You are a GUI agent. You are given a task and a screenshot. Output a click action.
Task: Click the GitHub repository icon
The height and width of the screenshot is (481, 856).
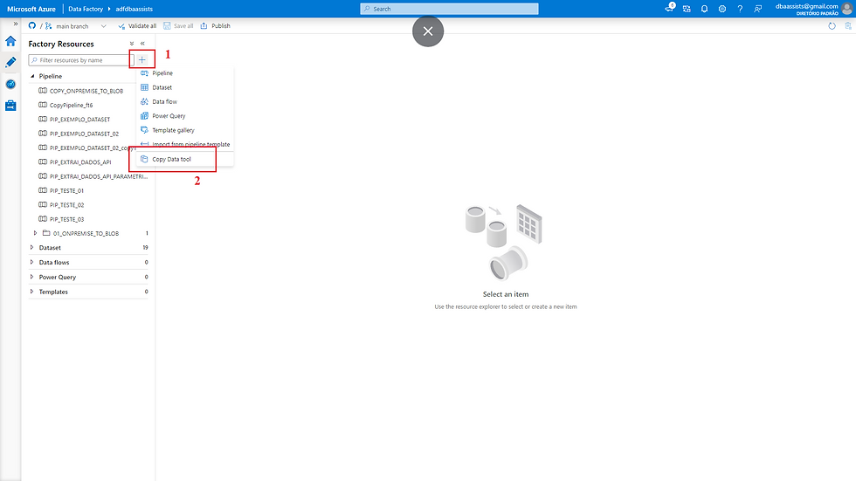tap(32, 25)
